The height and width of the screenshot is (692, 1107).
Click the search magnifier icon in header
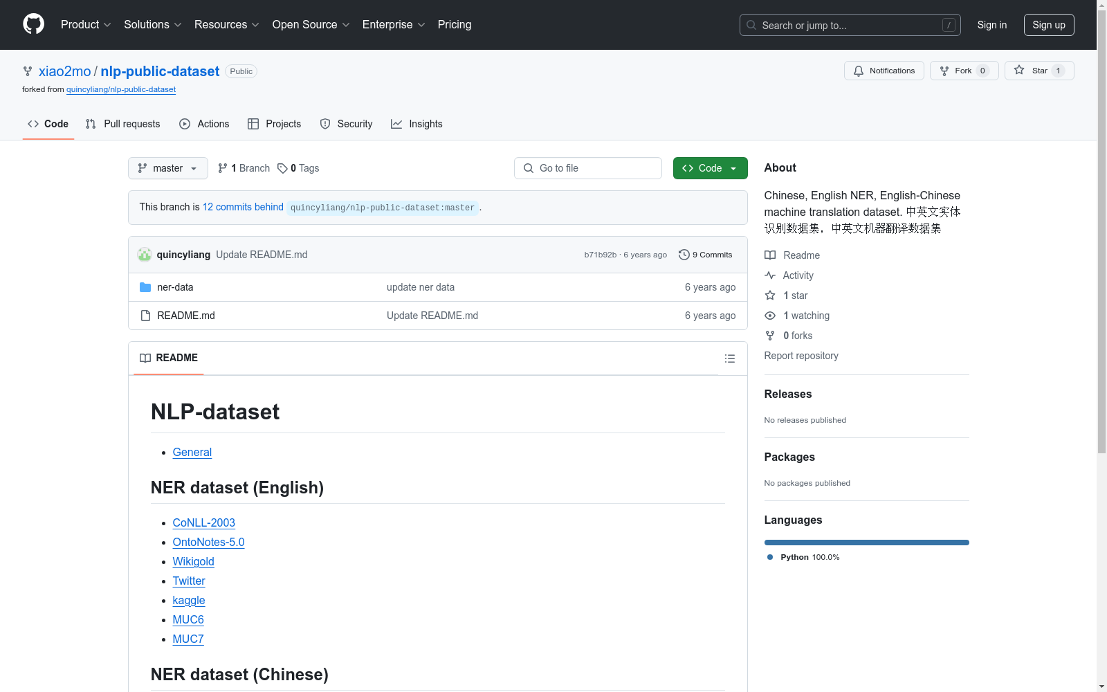(751, 25)
